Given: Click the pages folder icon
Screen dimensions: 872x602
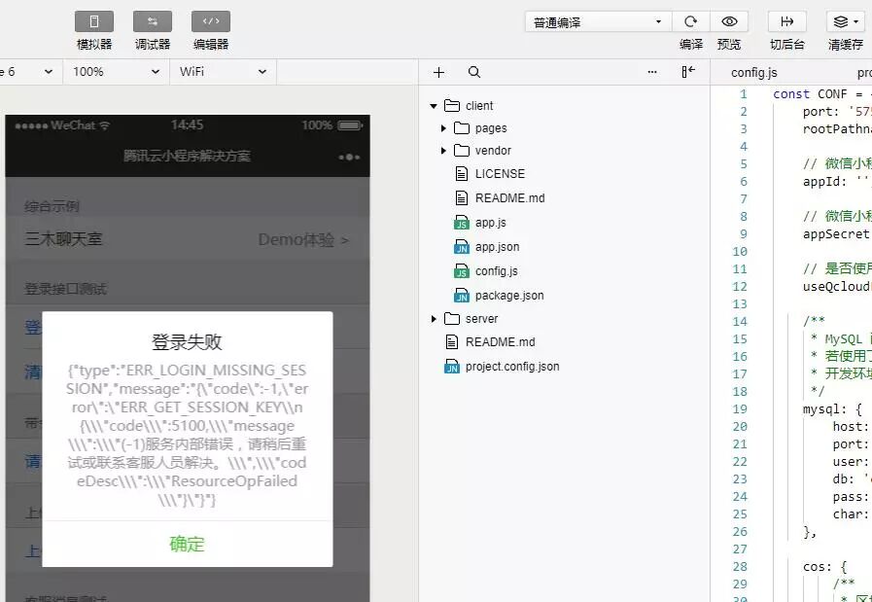Looking at the screenshot, I should point(462,128).
